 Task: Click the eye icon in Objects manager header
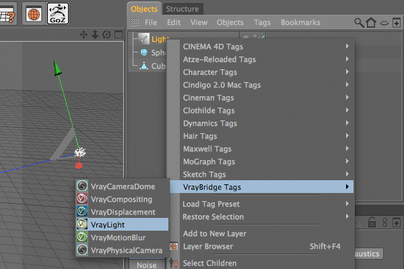point(384,23)
